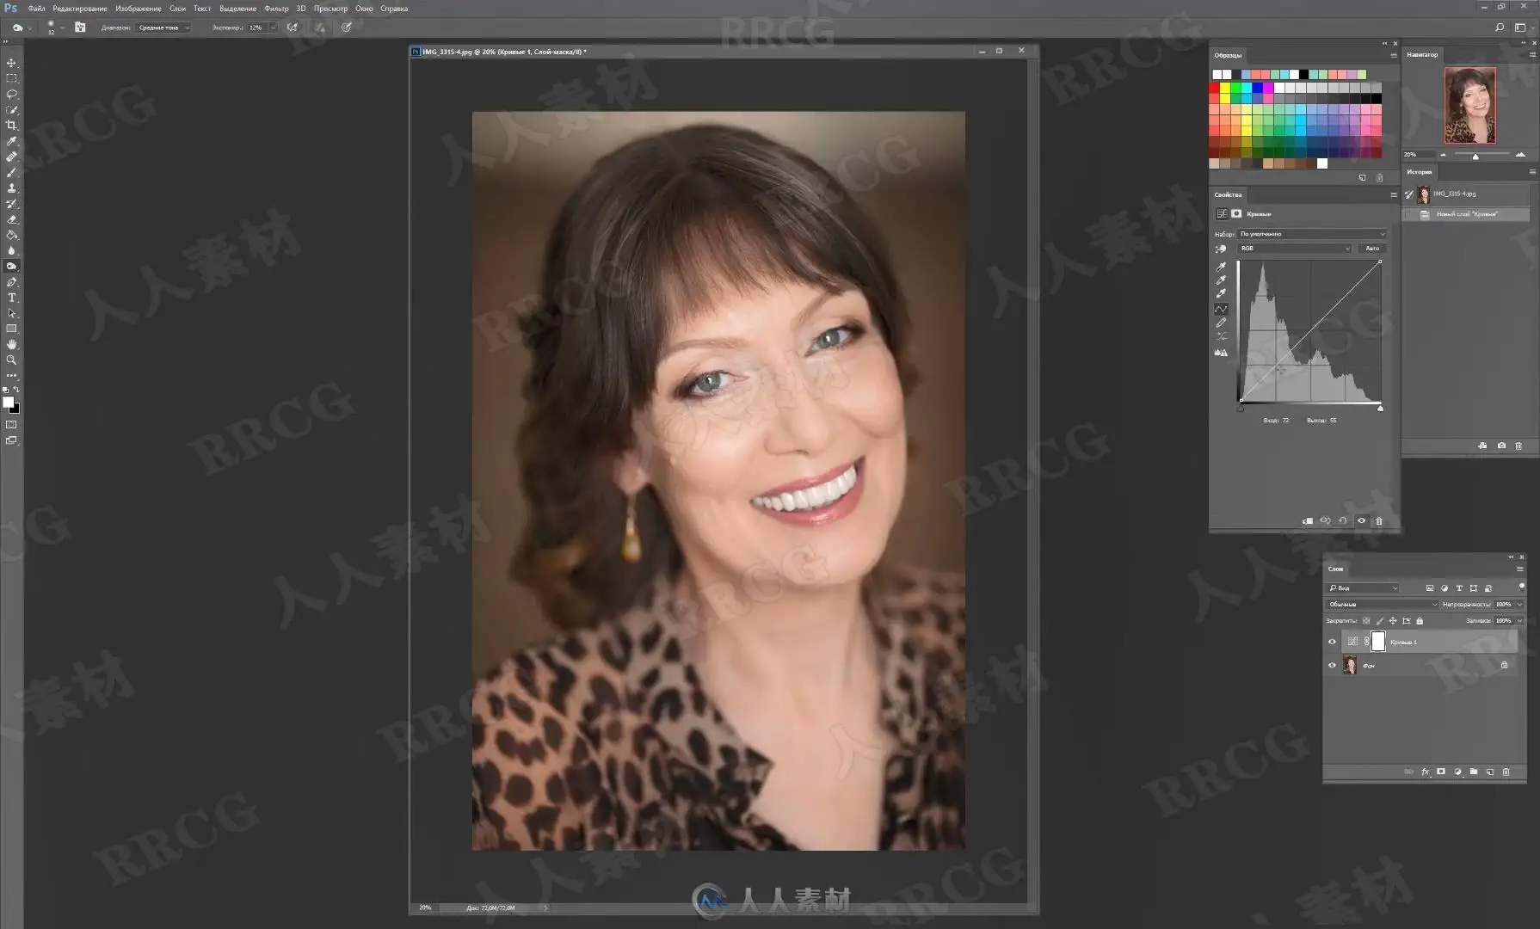Open the Файл menu
The width and height of the screenshot is (1540, 929).
coord(36,9)
